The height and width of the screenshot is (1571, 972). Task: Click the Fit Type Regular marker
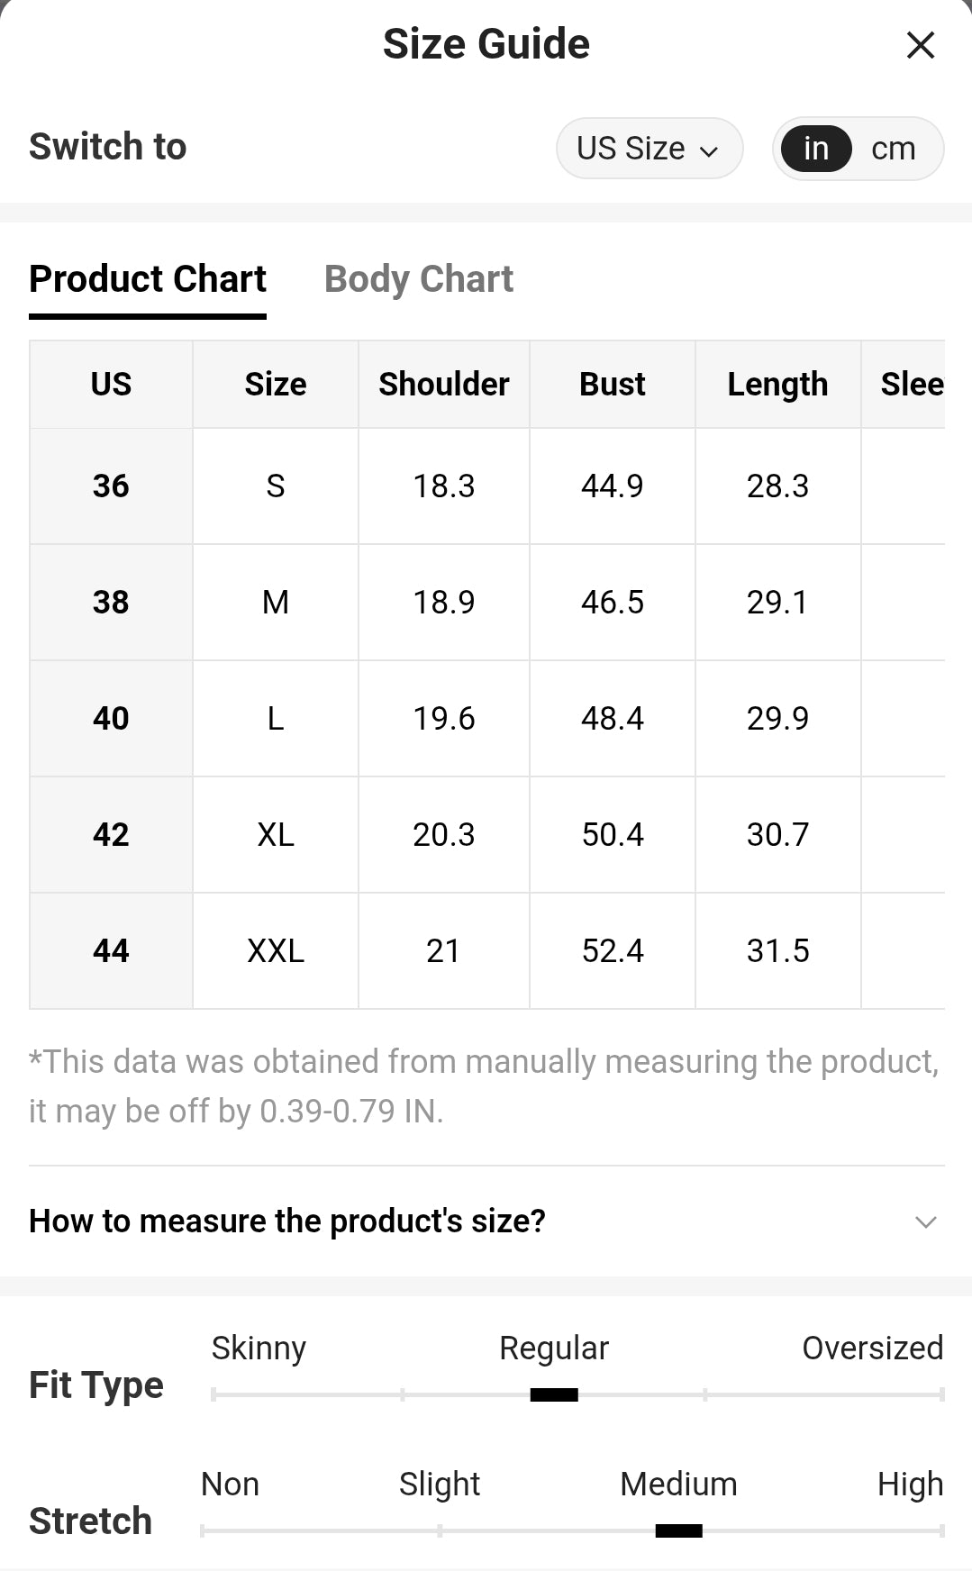[x=554, y=1395]
